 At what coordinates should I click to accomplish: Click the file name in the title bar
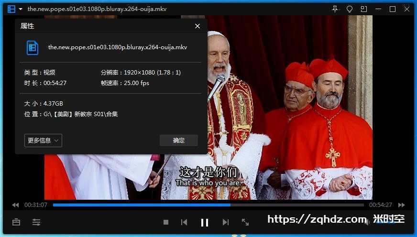97,9
